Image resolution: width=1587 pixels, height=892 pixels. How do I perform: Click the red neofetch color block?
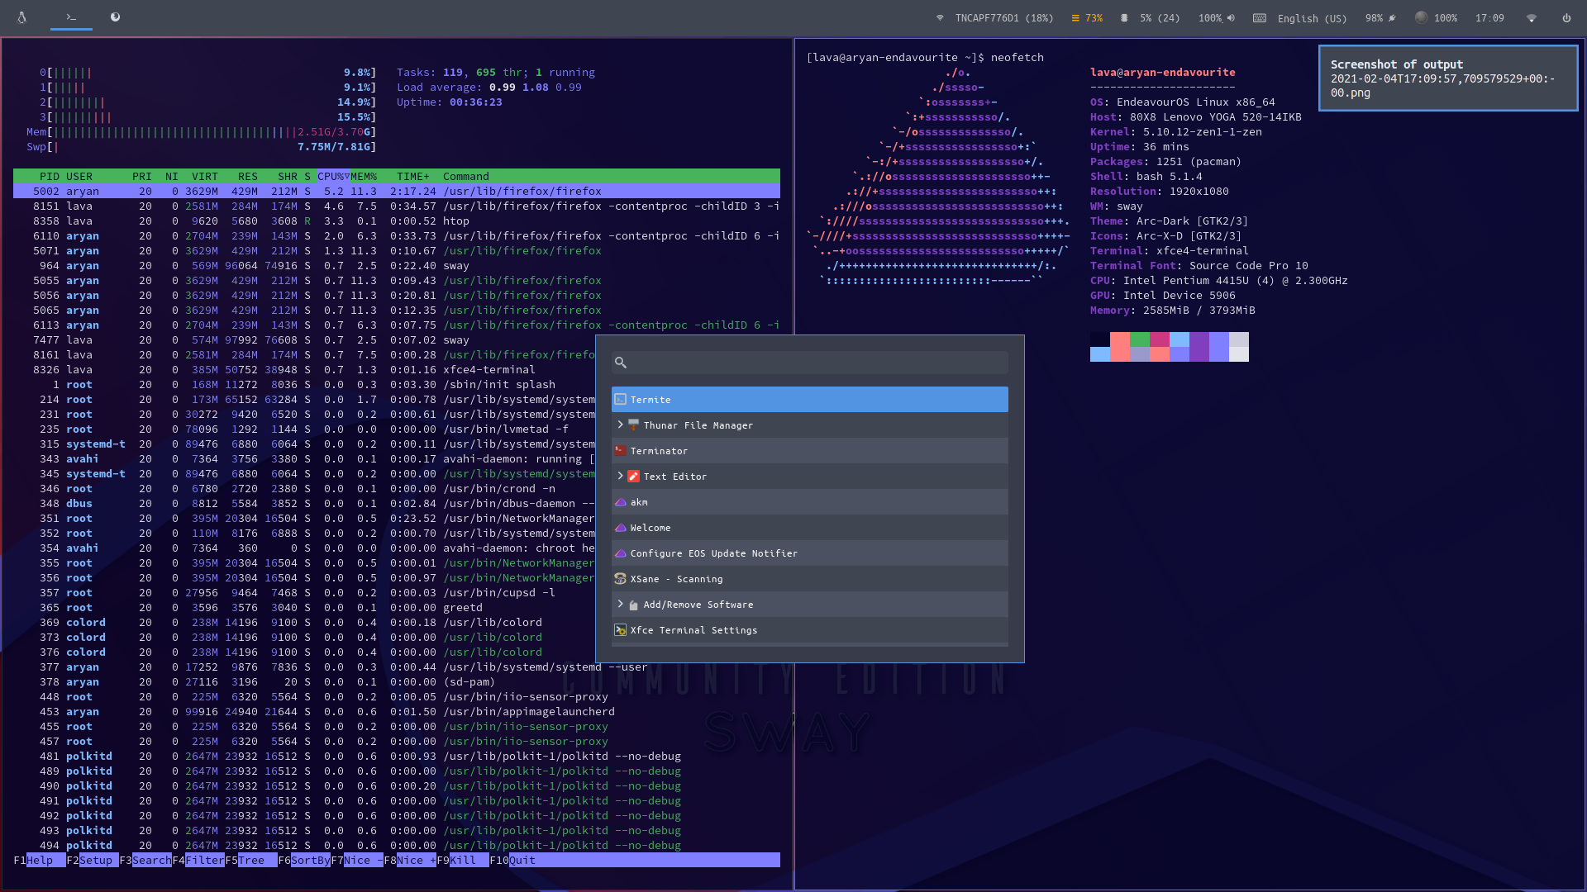coord(1119,340)
